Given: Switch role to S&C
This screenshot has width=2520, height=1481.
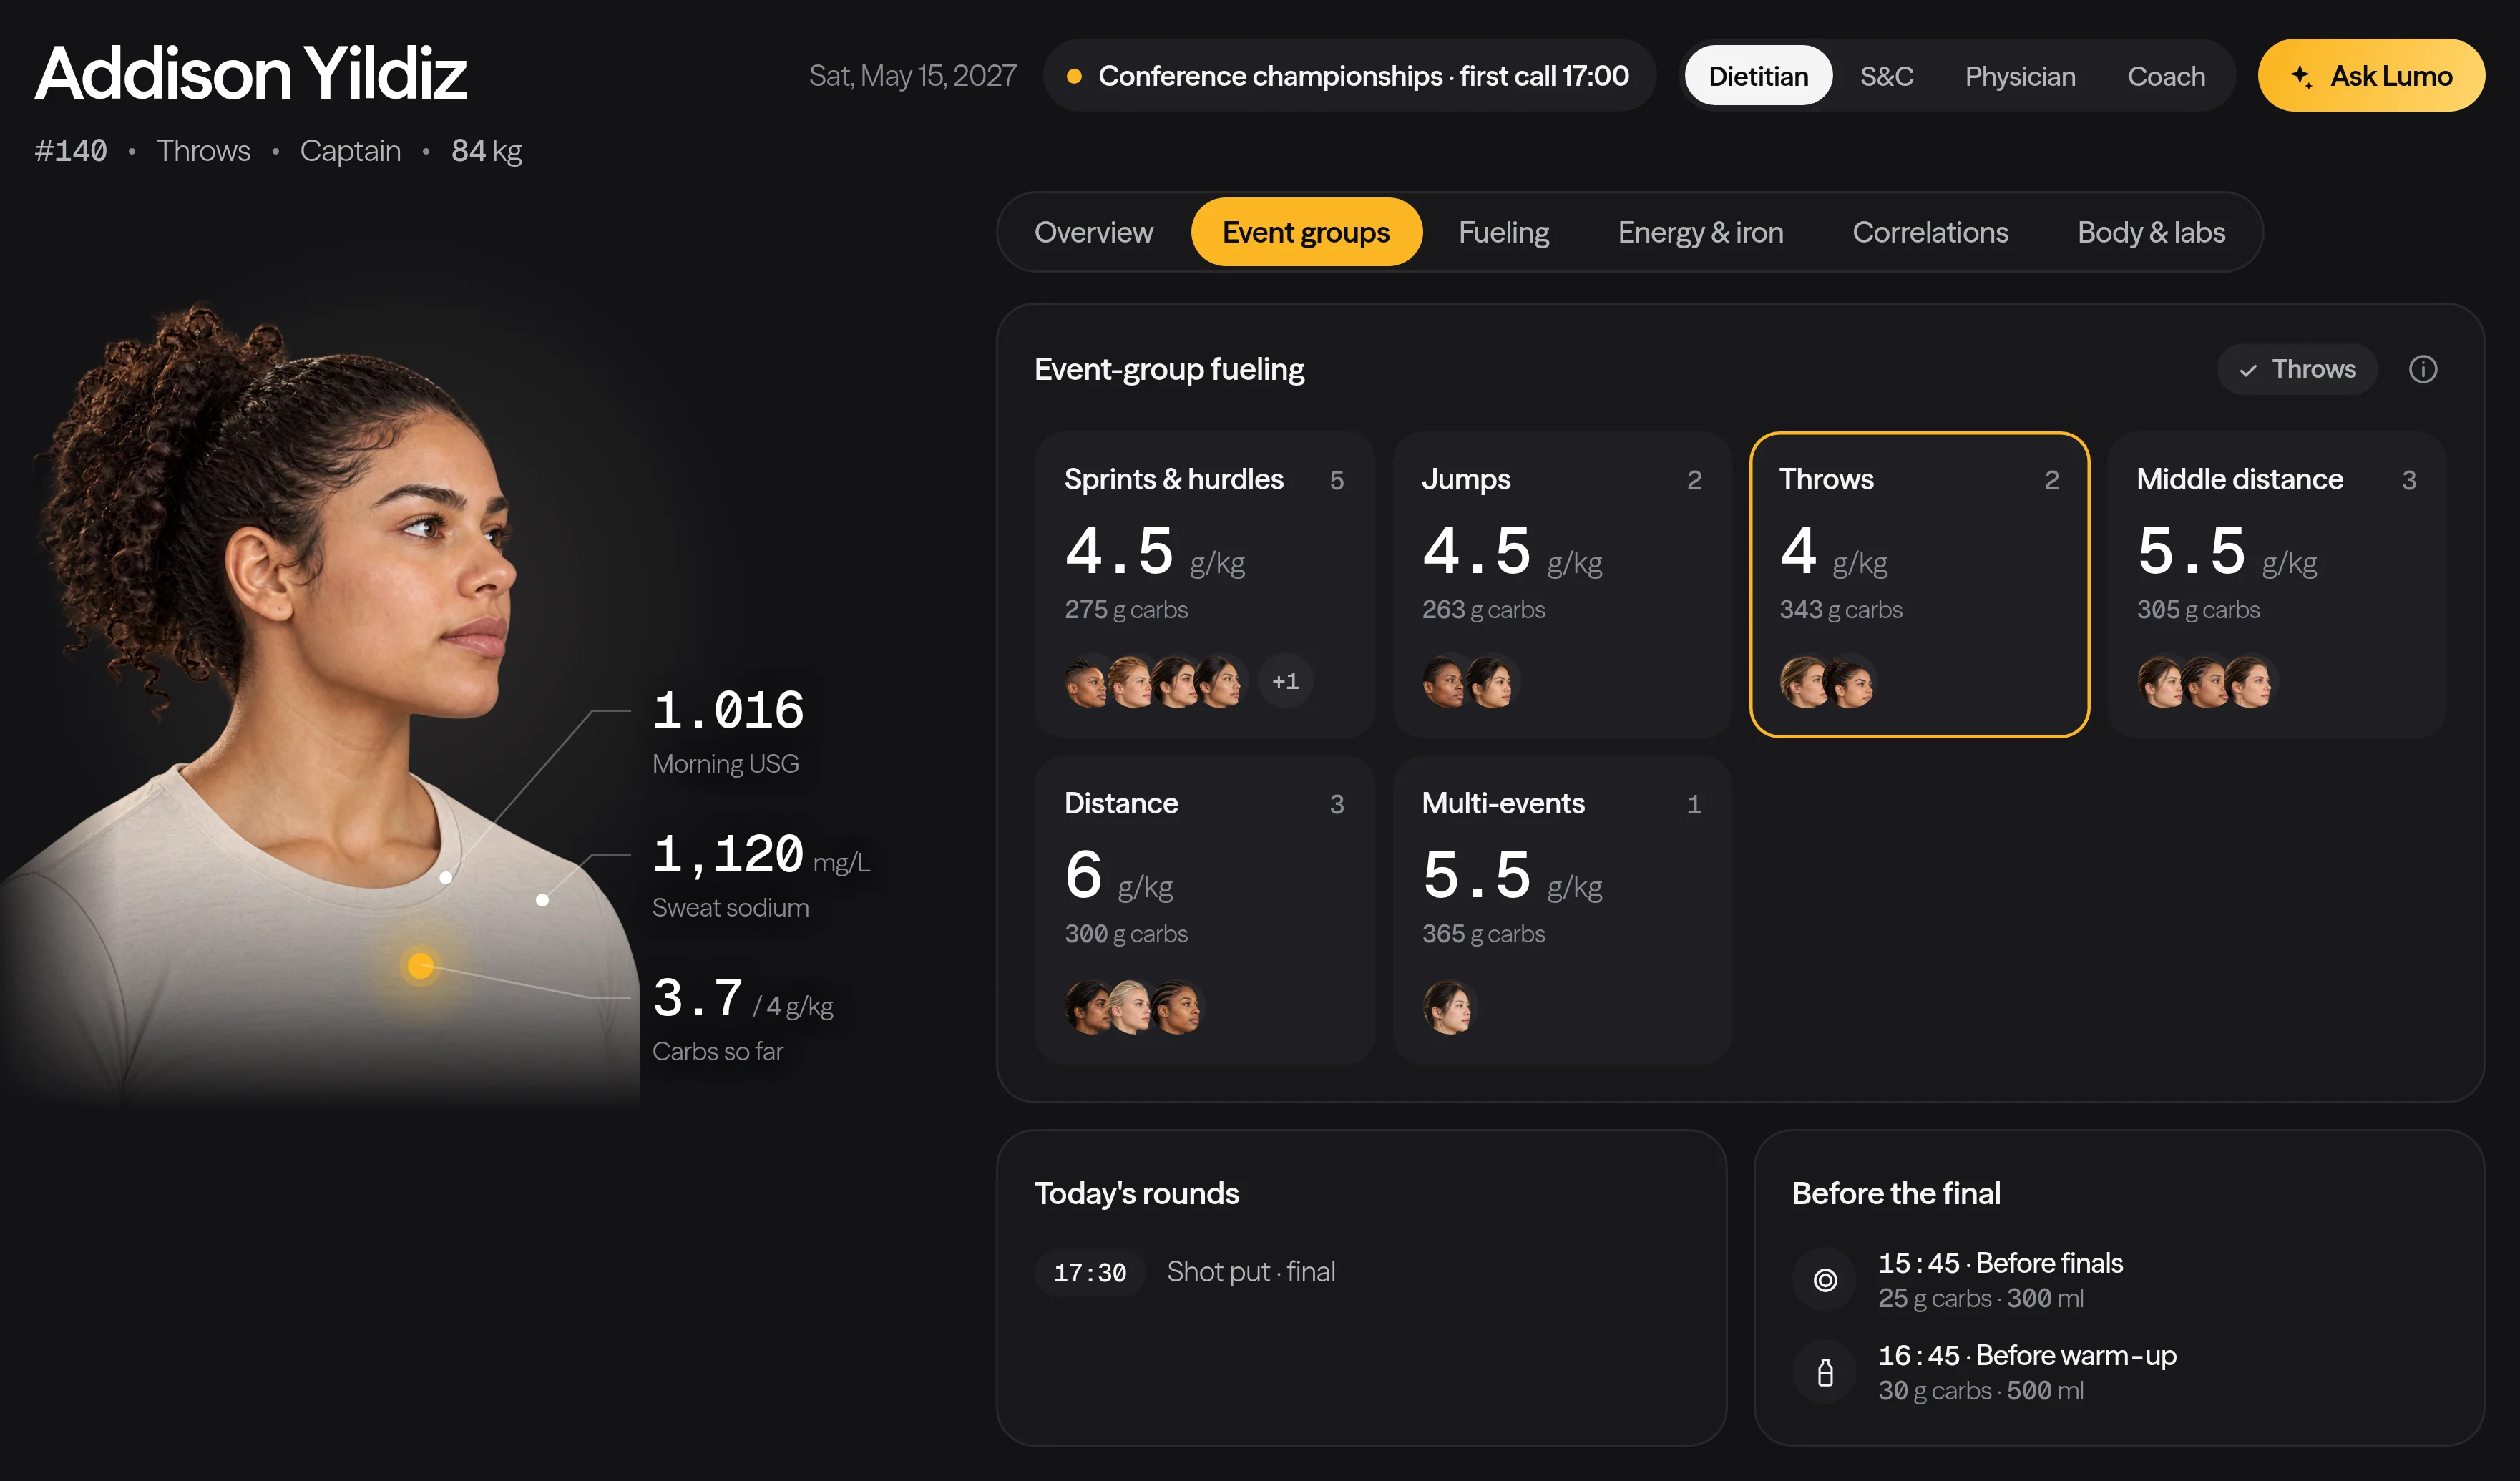Looking at the screenshot, I should click(x=1886, y=76).
